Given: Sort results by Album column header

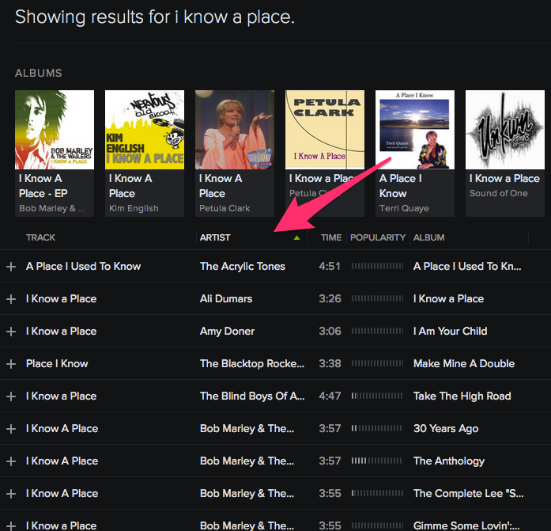Looking at the screenshot, I should [x=428, y=237].
